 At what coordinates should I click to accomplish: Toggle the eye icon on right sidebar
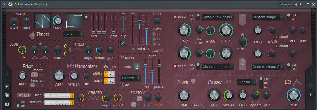click(x=311, y=86)
